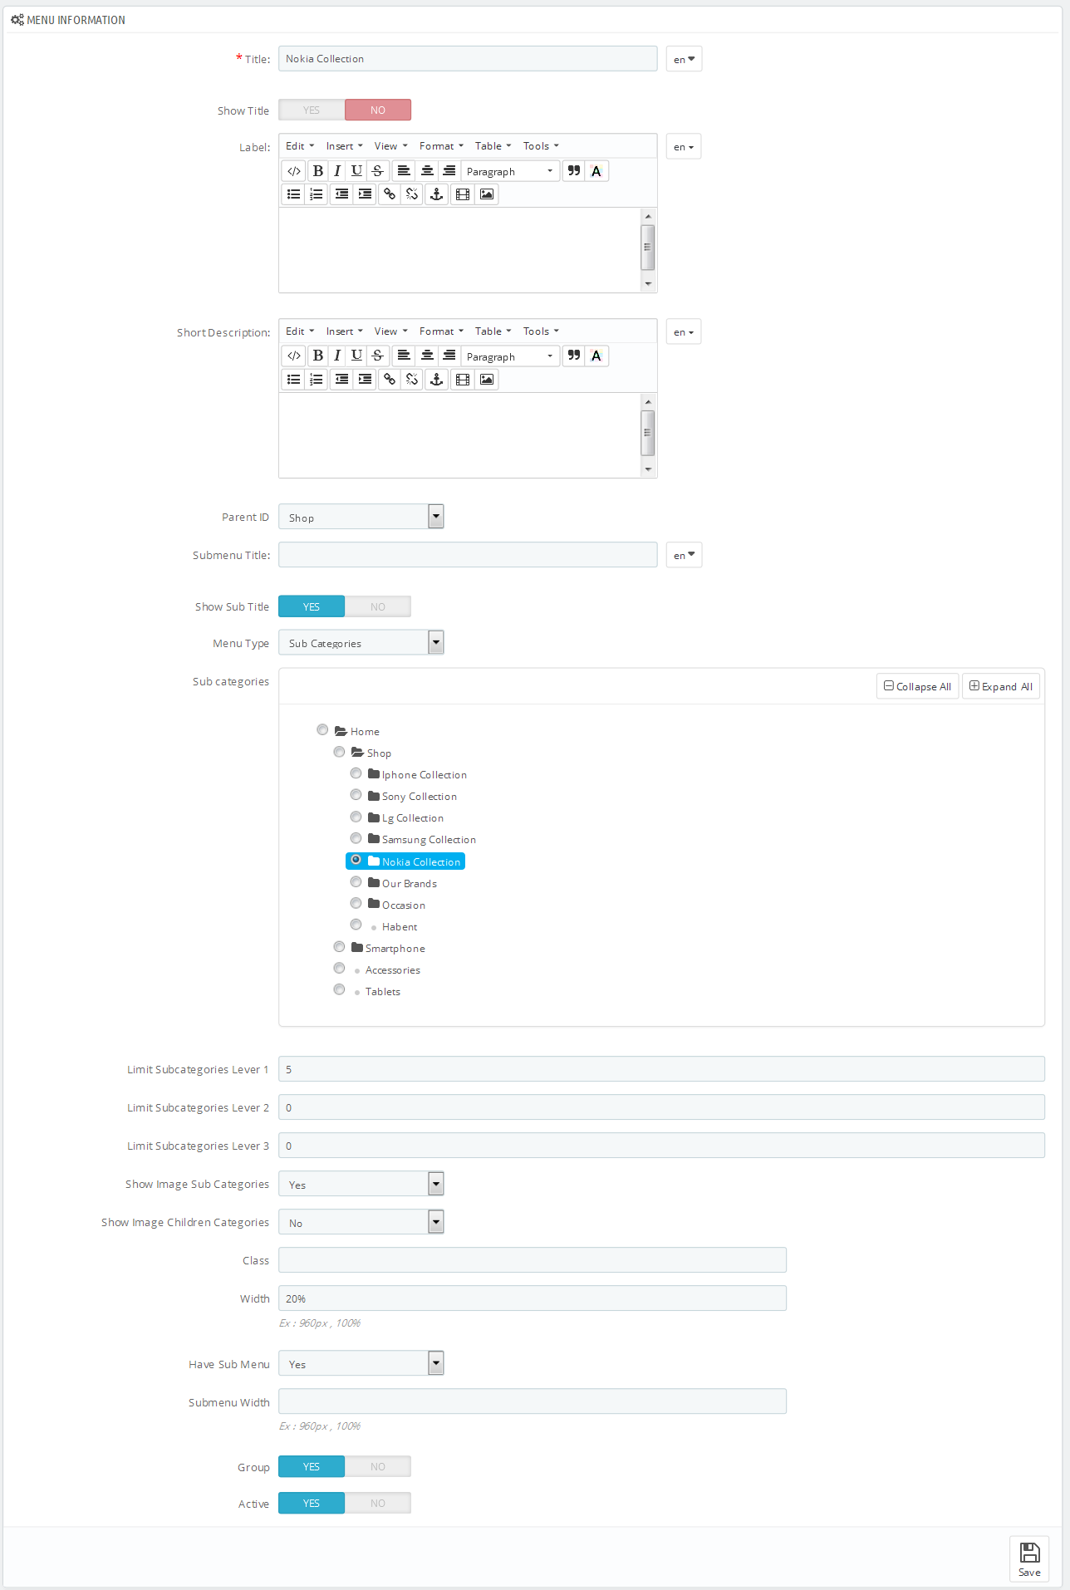The image size is (1070, 1590).
Task: Open source code view in Label editor
Action: (x=294, y=171)
